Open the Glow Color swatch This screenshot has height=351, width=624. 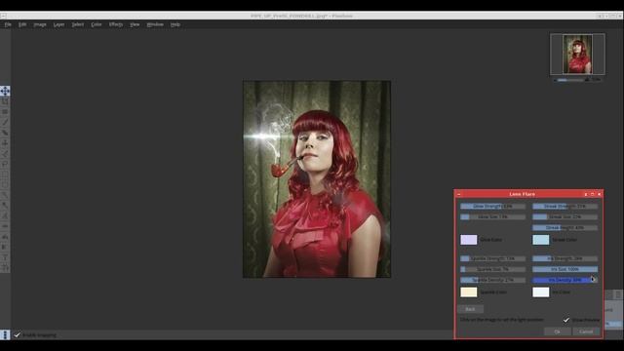469,240
